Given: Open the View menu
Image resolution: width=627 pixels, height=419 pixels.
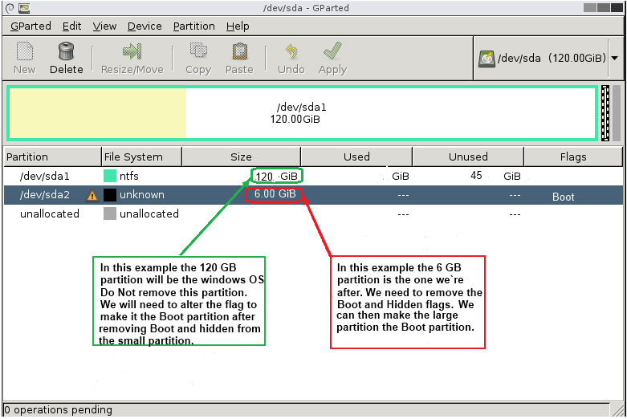Looking at the screenshot, I should (104, 26).
